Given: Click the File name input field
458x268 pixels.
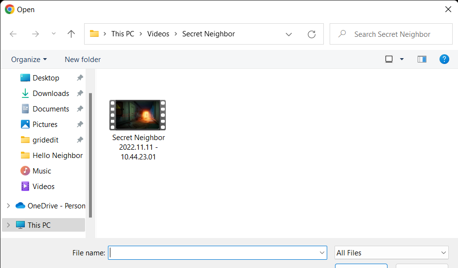Looking at the screenshot, I should [214, 252].
